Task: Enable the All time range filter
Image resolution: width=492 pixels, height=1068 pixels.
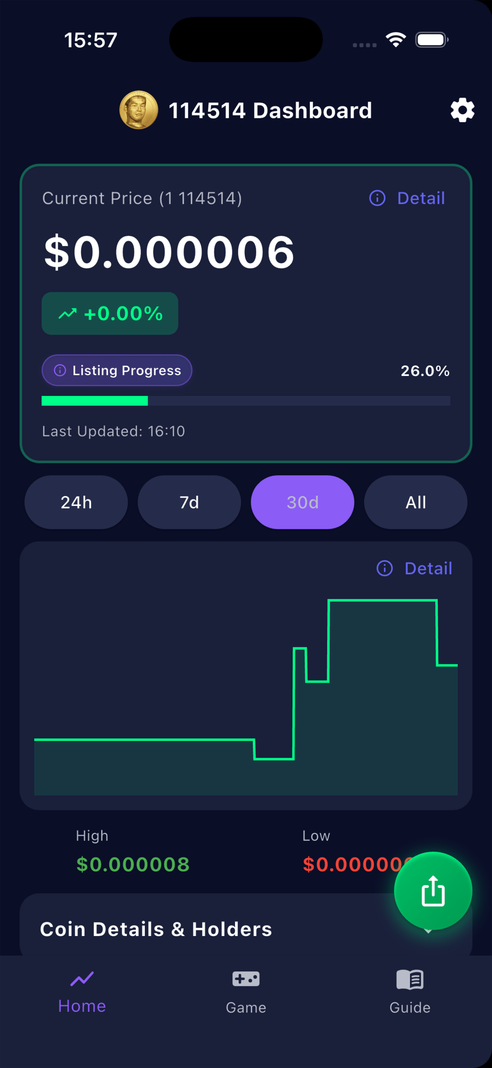Action: point(415,502)
